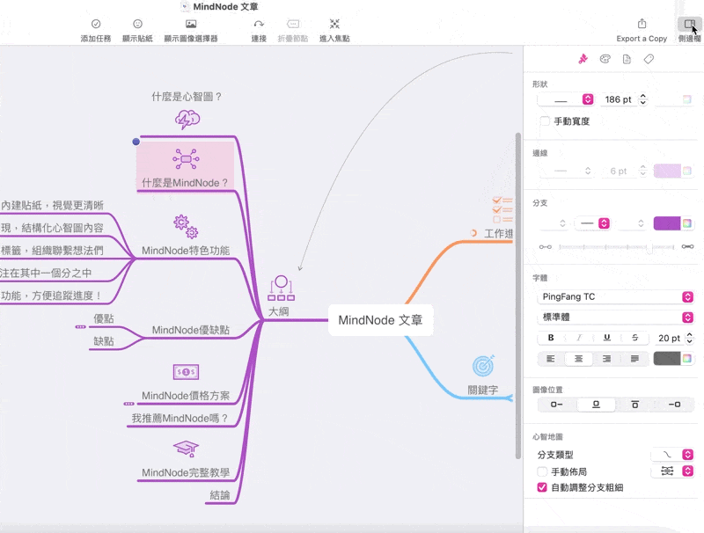Select the 什麼是心智圖？ node
704x533 pixels.
pyautogui.click(x=187, y=97)
